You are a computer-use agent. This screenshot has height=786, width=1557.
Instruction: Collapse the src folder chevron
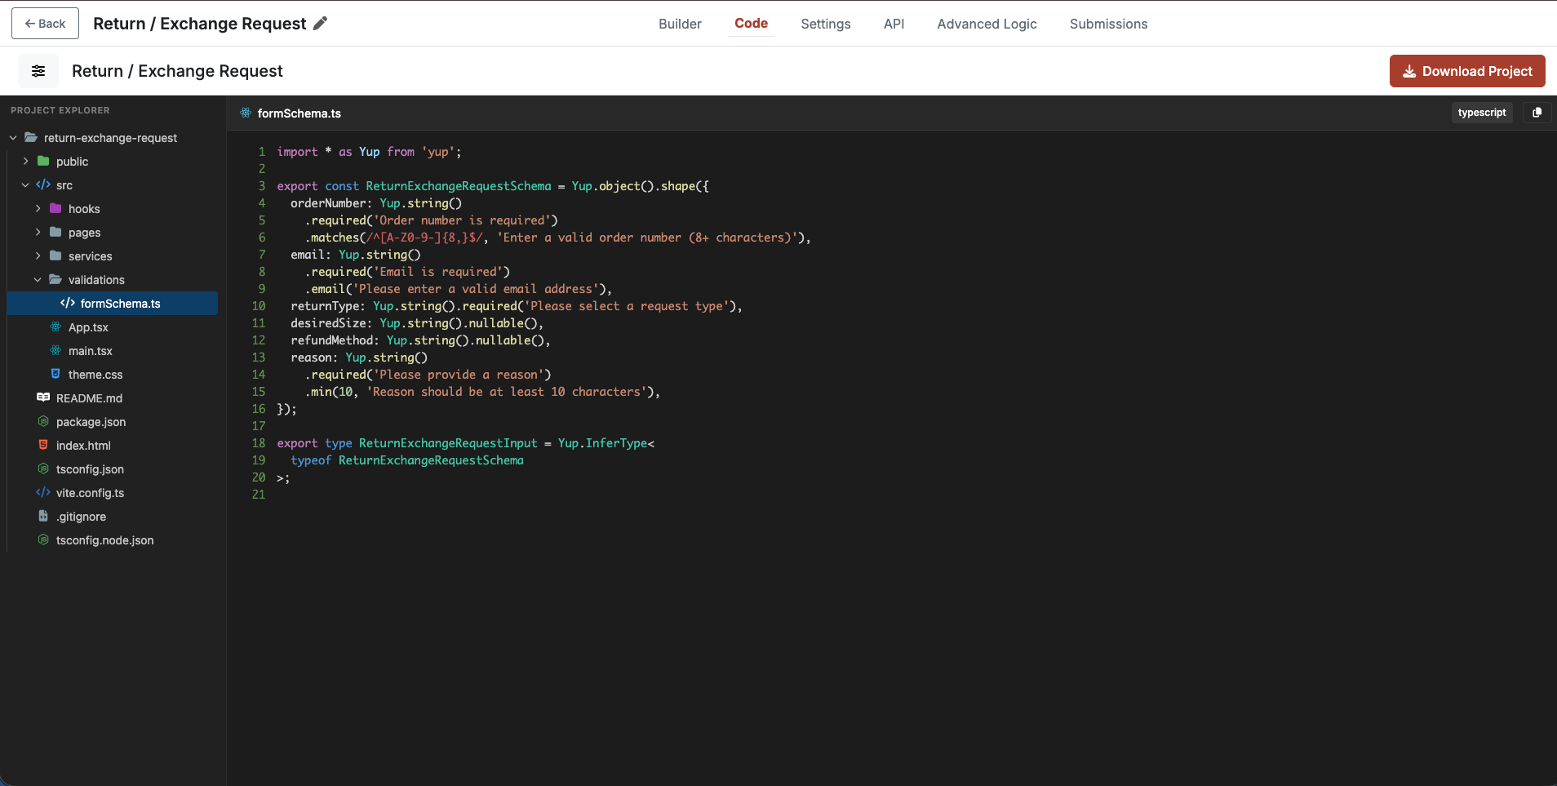coord(25,185)
